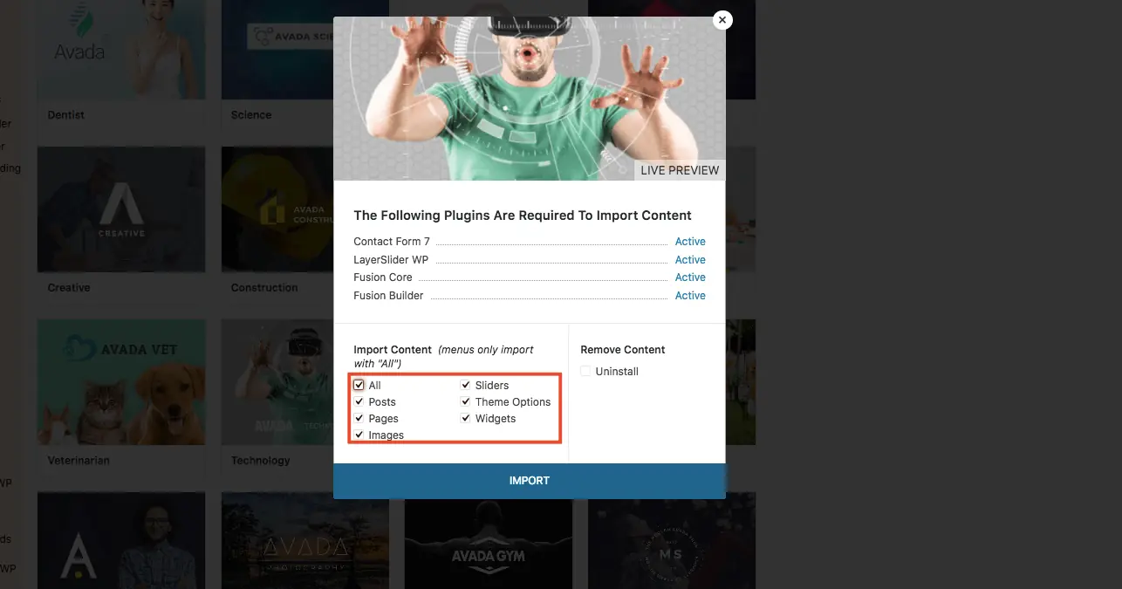The width and height of the screenshot is (1122, 589).
Task: Toggle the Sliders checkbox
Action: coord(466,385)
